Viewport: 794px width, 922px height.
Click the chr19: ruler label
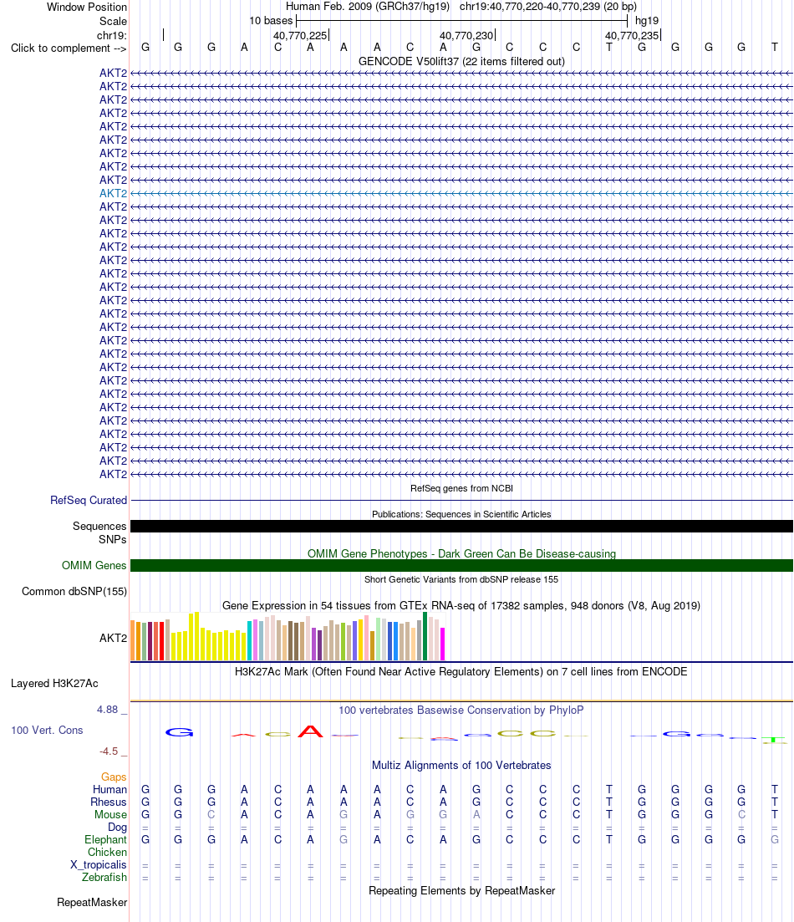tap(112, 35)
